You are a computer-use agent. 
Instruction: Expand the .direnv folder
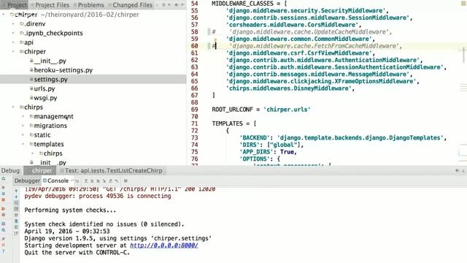(x=13, y=23)
